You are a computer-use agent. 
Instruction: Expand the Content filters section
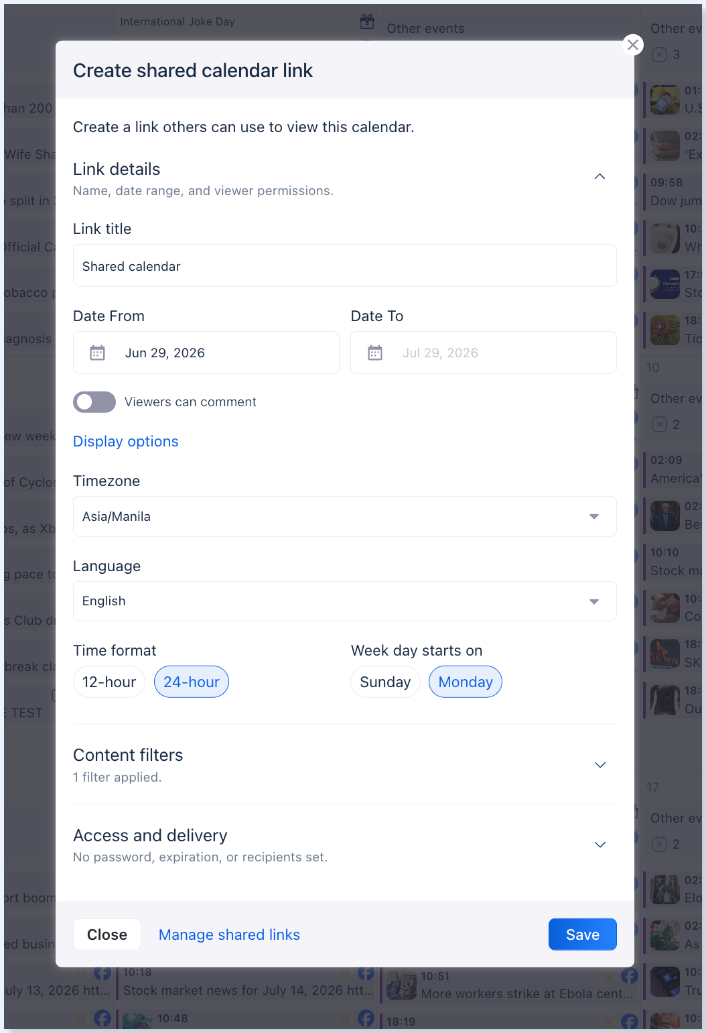click(x=344, y=765)
